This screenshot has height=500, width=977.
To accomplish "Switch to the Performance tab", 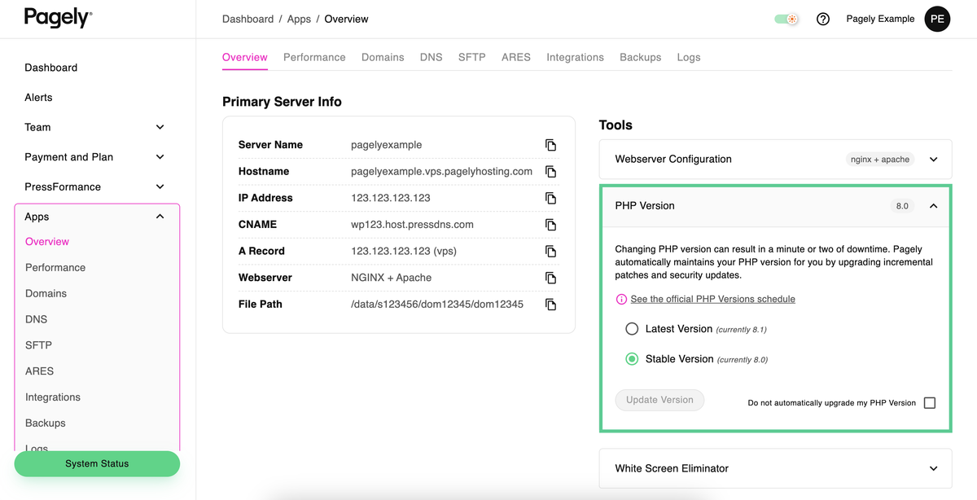I will coord(314,57).
